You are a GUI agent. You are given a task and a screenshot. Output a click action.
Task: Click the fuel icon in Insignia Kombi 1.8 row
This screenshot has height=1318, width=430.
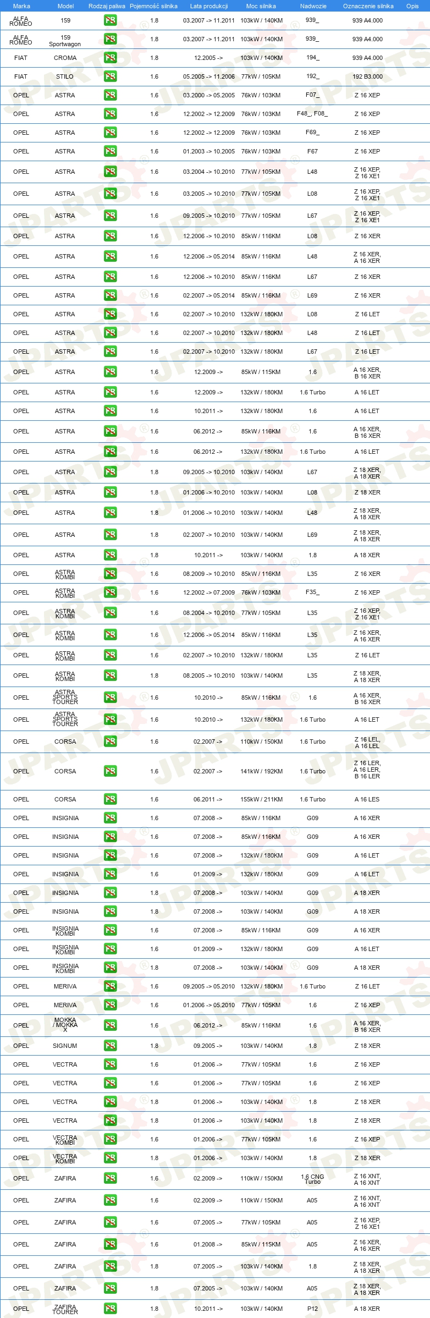tap(110, 968)
